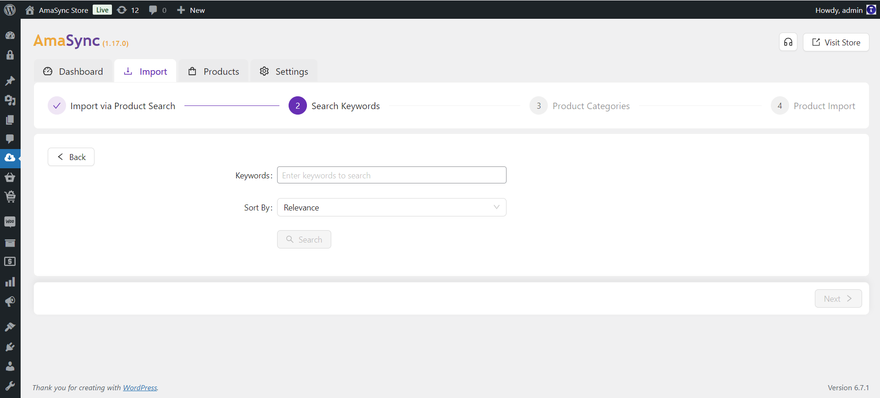Click step 4 Product Import

[x=813, y=106]
